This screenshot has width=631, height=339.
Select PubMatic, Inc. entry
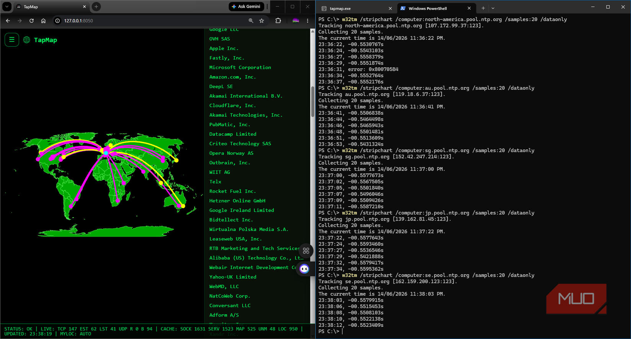click(230, 125)
